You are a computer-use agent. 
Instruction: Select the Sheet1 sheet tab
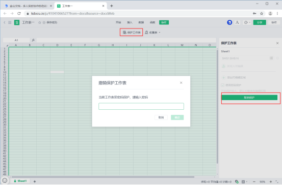coord(20,181)
